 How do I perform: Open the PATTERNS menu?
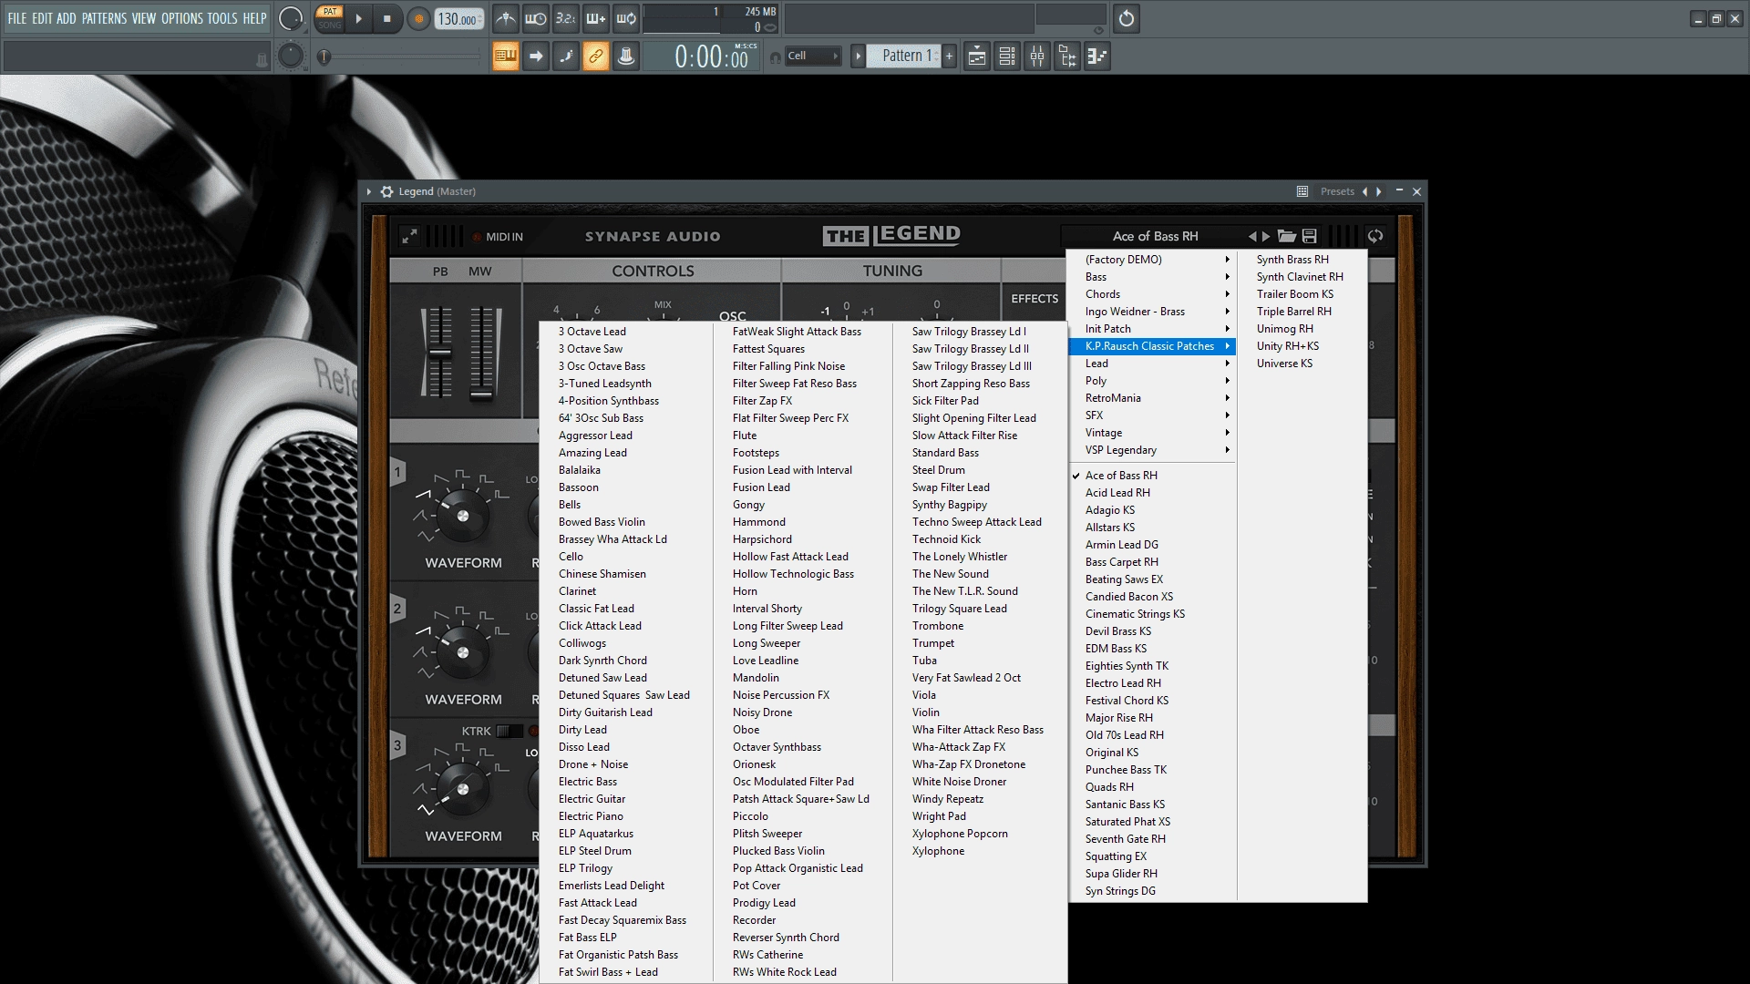click(104, 18)
